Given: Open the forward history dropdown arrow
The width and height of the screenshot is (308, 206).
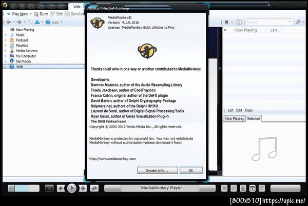Looking at the screenshot, I should click(25, 22).
